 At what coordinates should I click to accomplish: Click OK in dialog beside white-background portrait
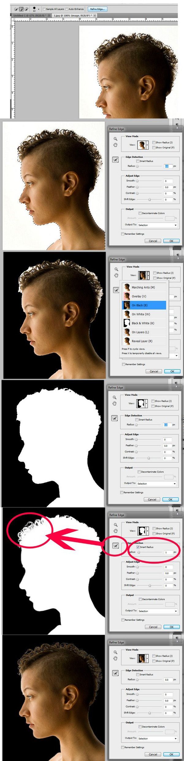pos(171,241)
